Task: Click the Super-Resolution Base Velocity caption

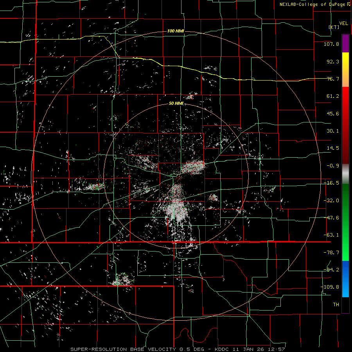Action: [x=178, y=349]
